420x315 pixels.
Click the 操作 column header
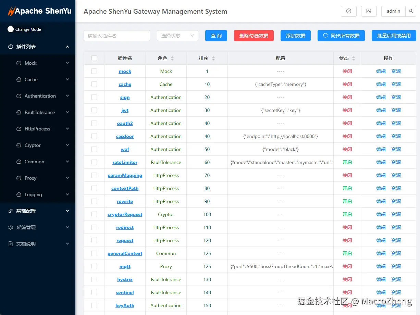click(388, 58)
